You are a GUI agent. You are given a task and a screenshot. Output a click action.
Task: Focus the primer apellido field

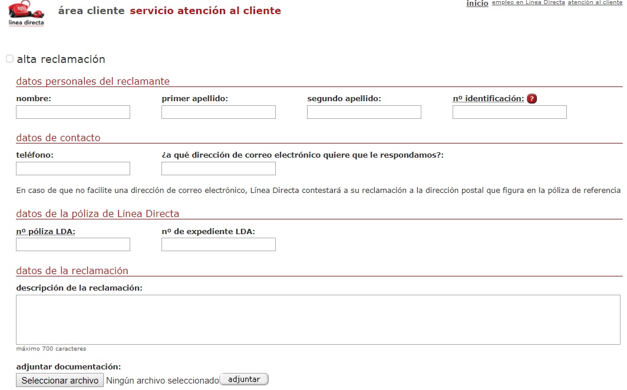[219, 112]
